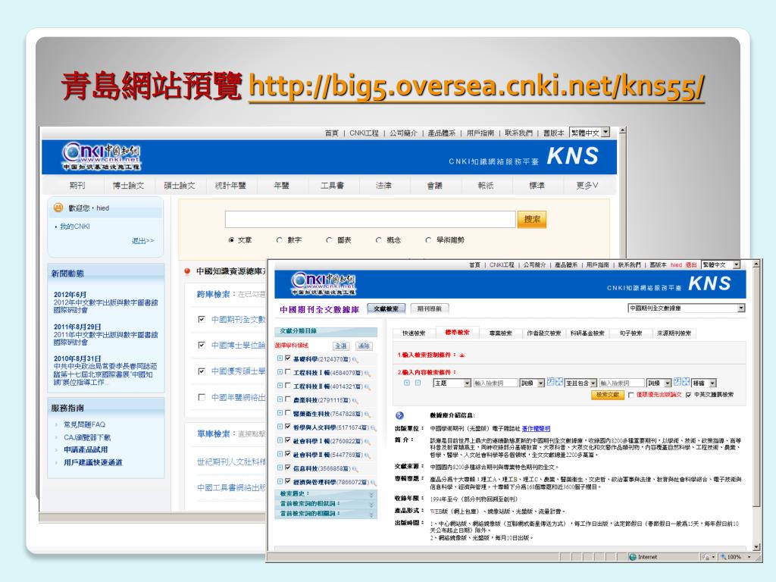Toggle the 中英文擴展檢索 checkbox

(688, 395)
